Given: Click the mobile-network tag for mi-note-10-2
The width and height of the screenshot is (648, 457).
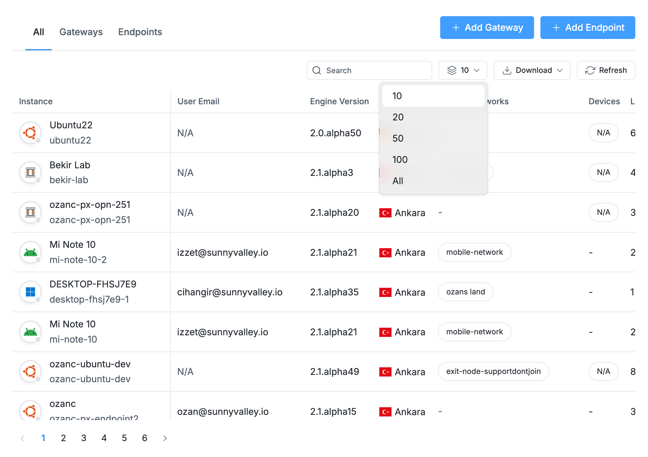Looking at the screenshot, I should click(x=474, y=252).
